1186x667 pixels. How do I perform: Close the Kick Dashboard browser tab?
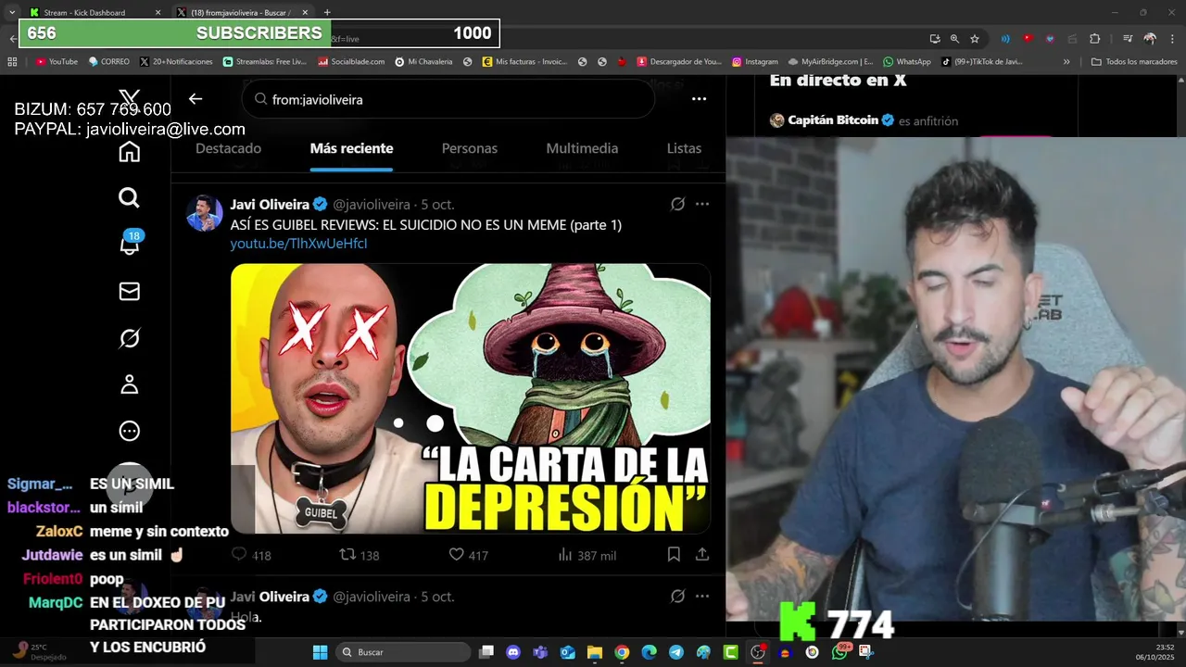click(158, 12)
